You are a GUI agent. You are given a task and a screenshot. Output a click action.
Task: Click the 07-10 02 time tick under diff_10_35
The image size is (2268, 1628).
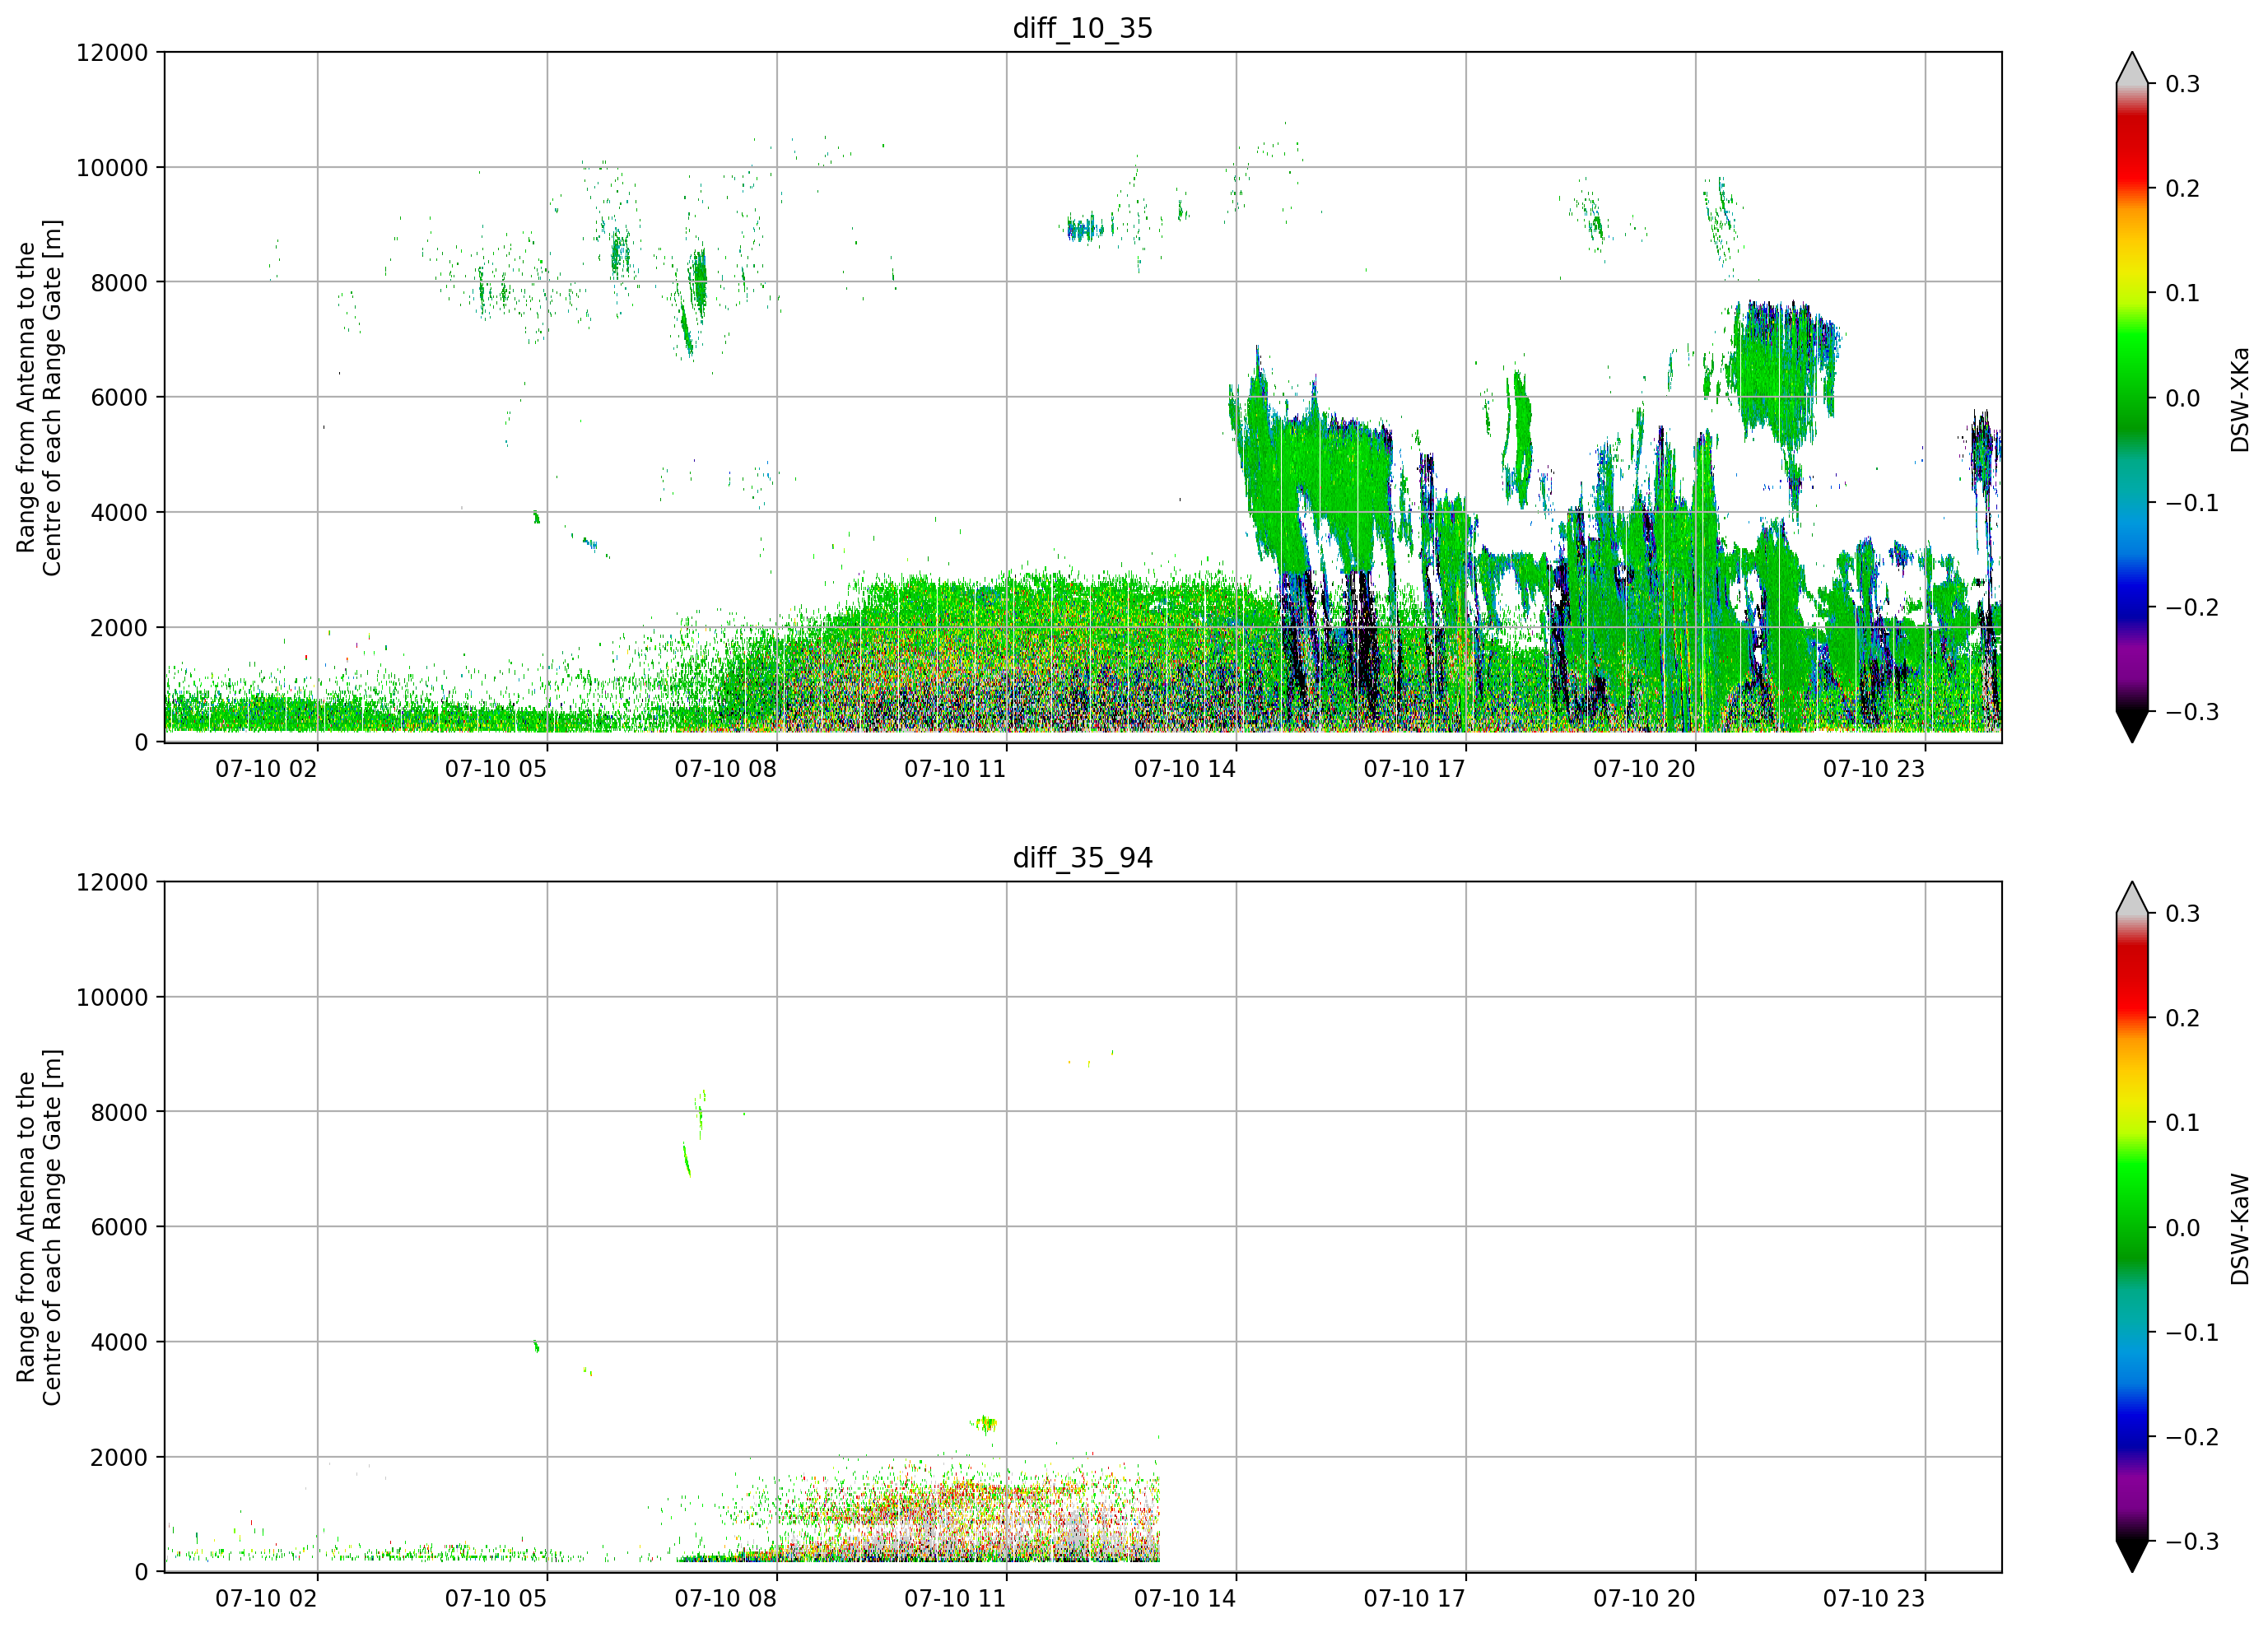pos(266,769)
